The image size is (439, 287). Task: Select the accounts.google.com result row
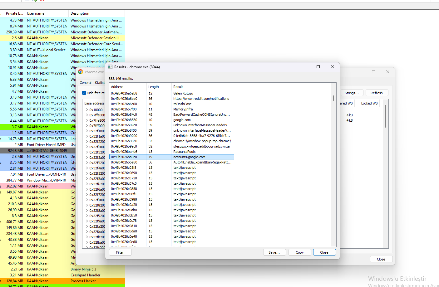pyautogui.click(x=172, y=157)
